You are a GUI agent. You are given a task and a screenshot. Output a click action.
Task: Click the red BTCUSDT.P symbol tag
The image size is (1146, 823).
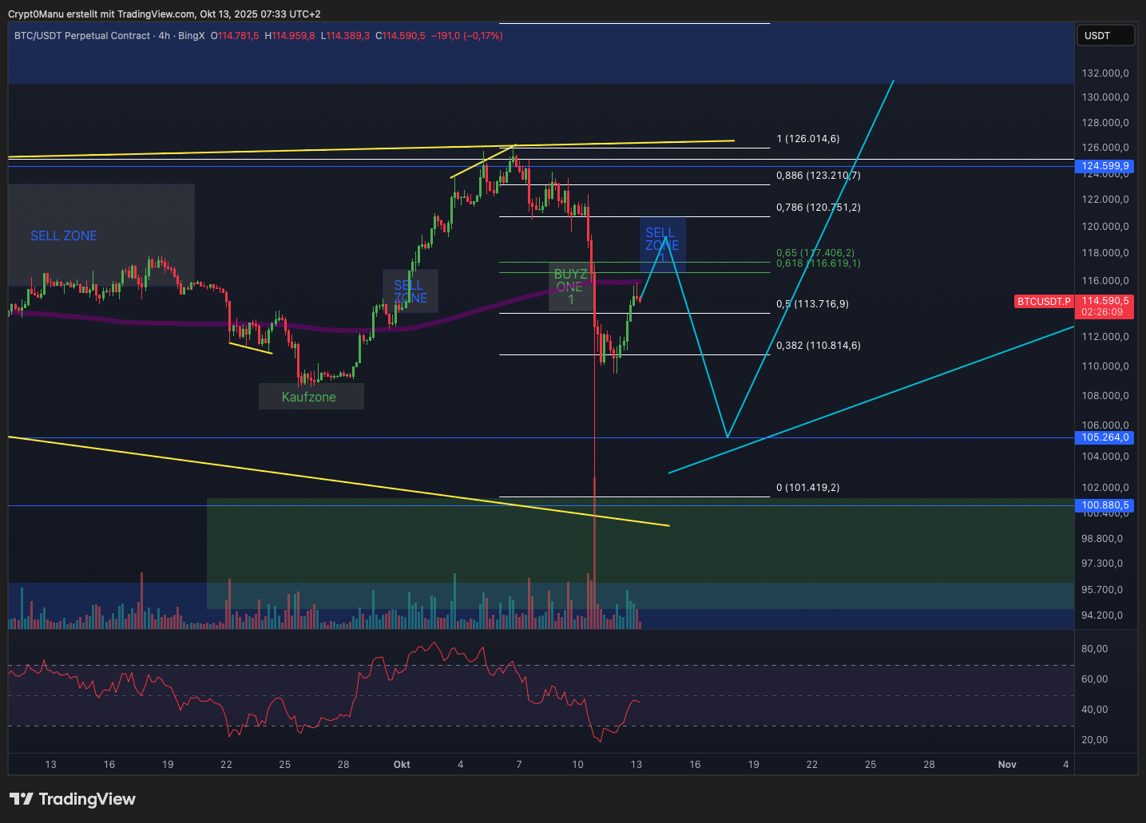[x=1044, y=302]
